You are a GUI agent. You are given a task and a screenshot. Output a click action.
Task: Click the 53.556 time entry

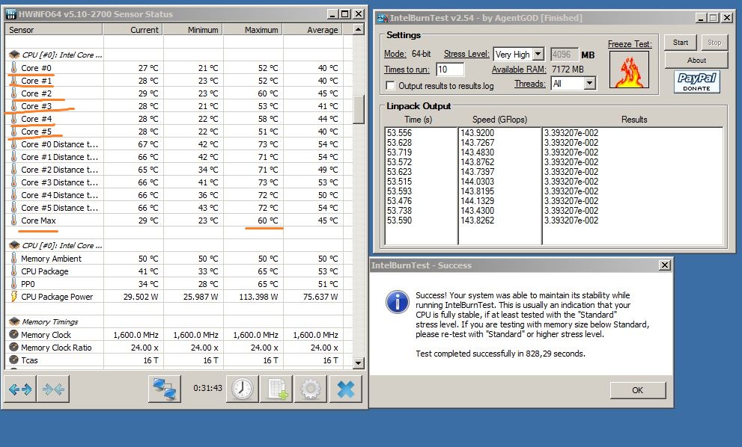click(399, 133)
